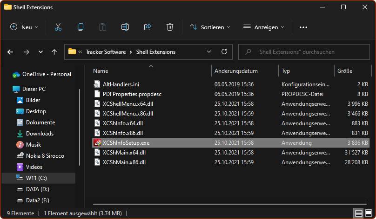376x219 pixels.
Task: Click the search field for Shell Extensions
Action: tap(304, 52)
